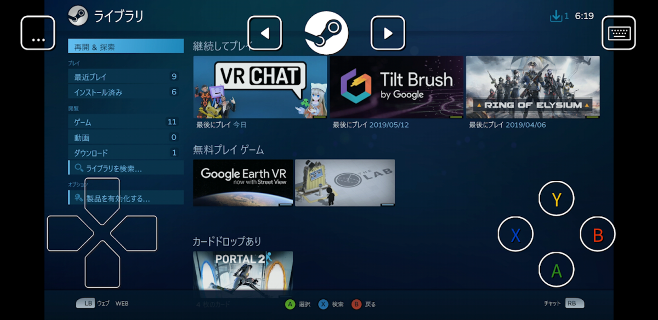Open the インストール済み list
The height and width of the screenshot is (320, 658).
pyautogui.click(x=126, y=92)
